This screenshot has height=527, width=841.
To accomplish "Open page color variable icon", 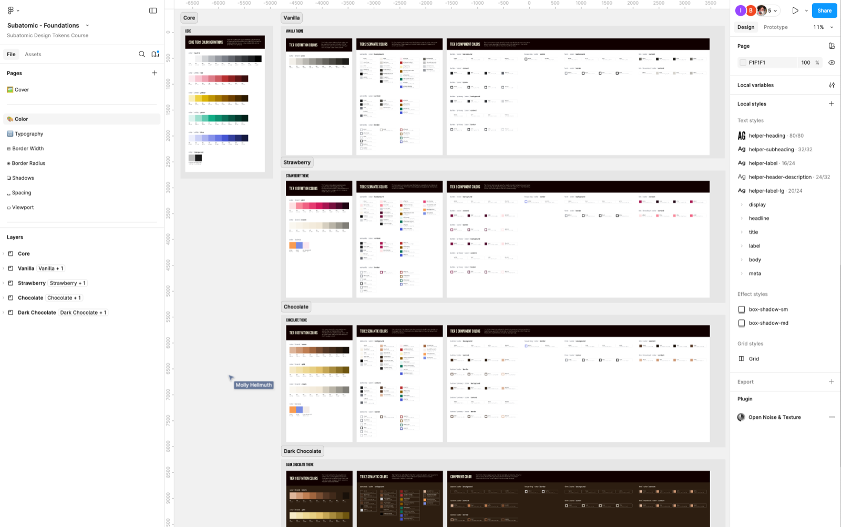I will 832,46.
